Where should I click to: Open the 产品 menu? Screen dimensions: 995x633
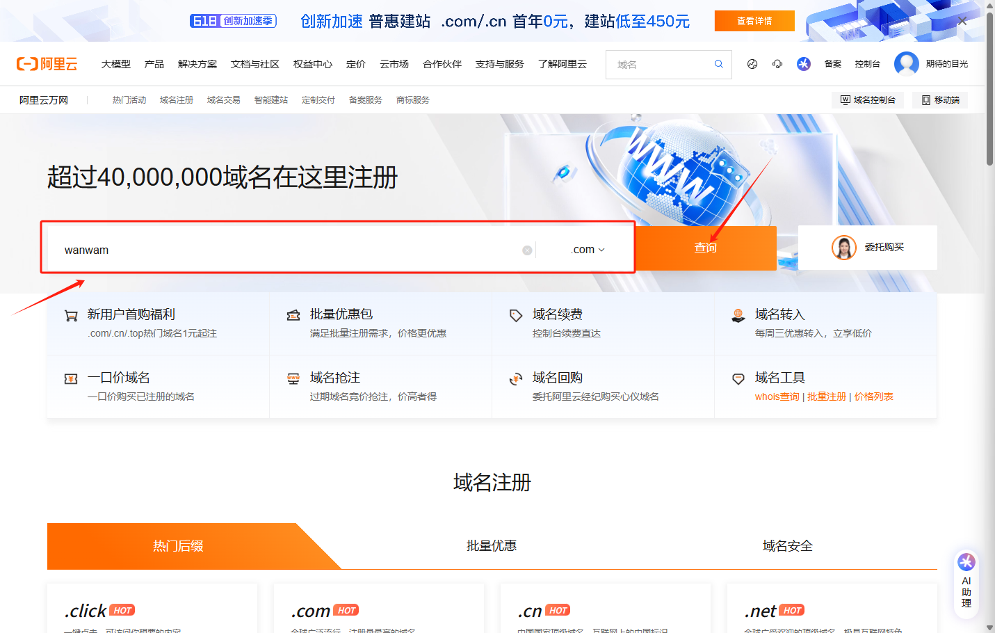(x=154, y=64)
